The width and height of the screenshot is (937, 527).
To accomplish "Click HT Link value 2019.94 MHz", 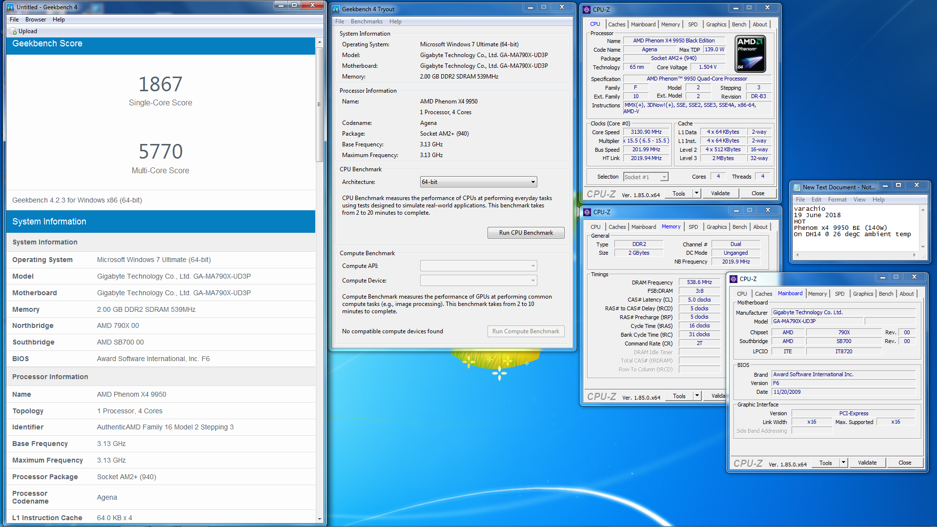I will [646, 158].
